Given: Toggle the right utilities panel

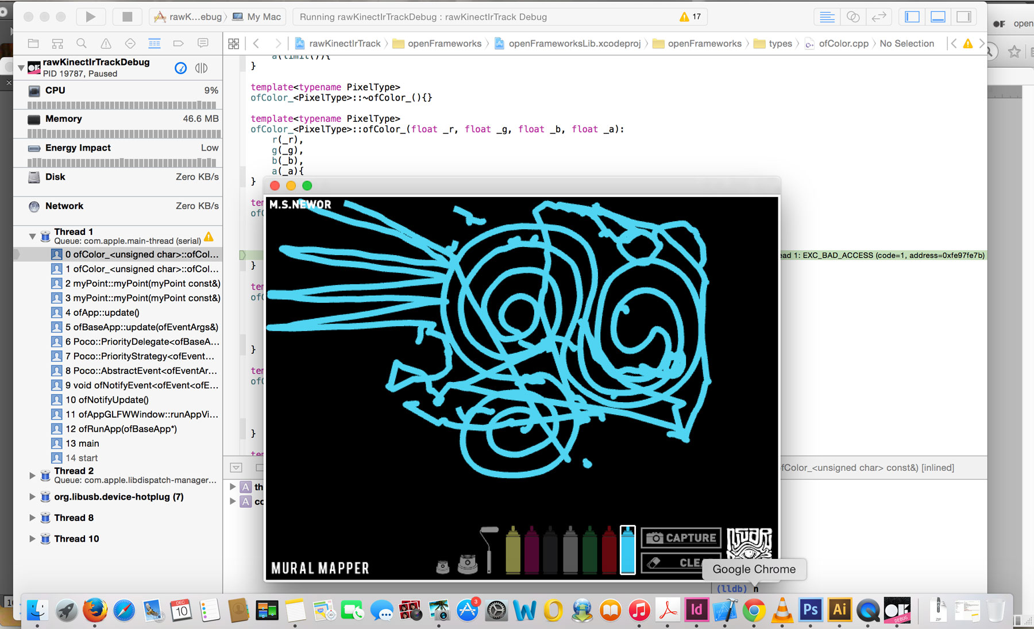Looking at the screenshot, I should pos(964,17).
